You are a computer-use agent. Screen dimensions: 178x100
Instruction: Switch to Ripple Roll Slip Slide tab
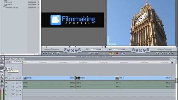point(17,59)
